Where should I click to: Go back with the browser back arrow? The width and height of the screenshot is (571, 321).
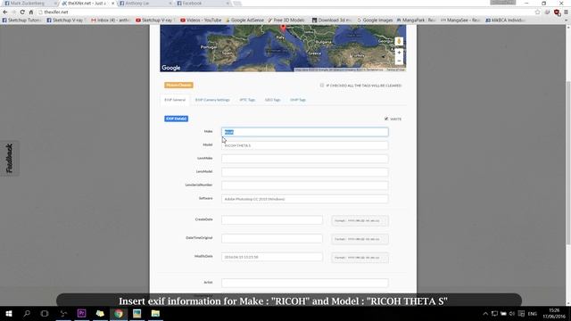click(5, 12)
